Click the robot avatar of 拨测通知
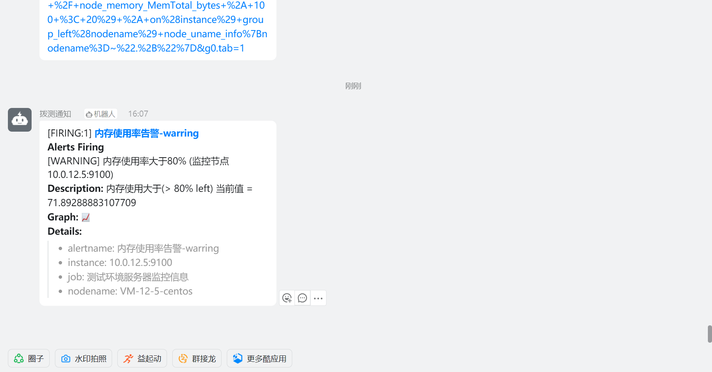This screenshot has height=372, width=712. click(20, 120)
